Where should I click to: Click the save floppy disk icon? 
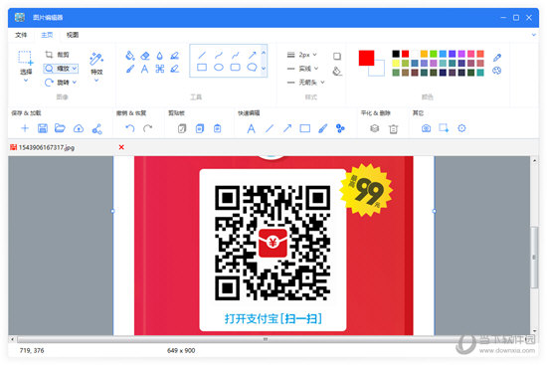pyautogui.click(x=43, y=128)
